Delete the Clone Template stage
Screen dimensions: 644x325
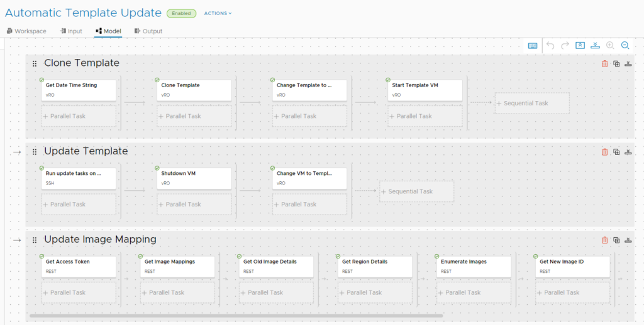[x=604, y=63]
